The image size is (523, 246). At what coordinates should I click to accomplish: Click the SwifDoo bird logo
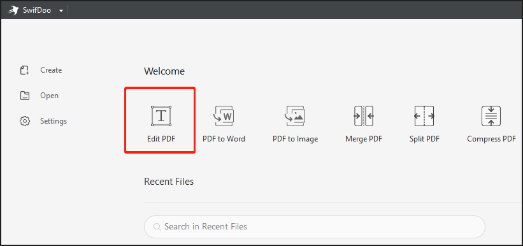tap(13, 10)
